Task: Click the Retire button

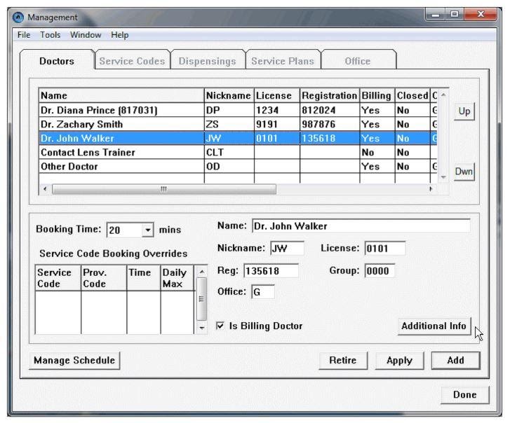Action: tap(343, 361)
